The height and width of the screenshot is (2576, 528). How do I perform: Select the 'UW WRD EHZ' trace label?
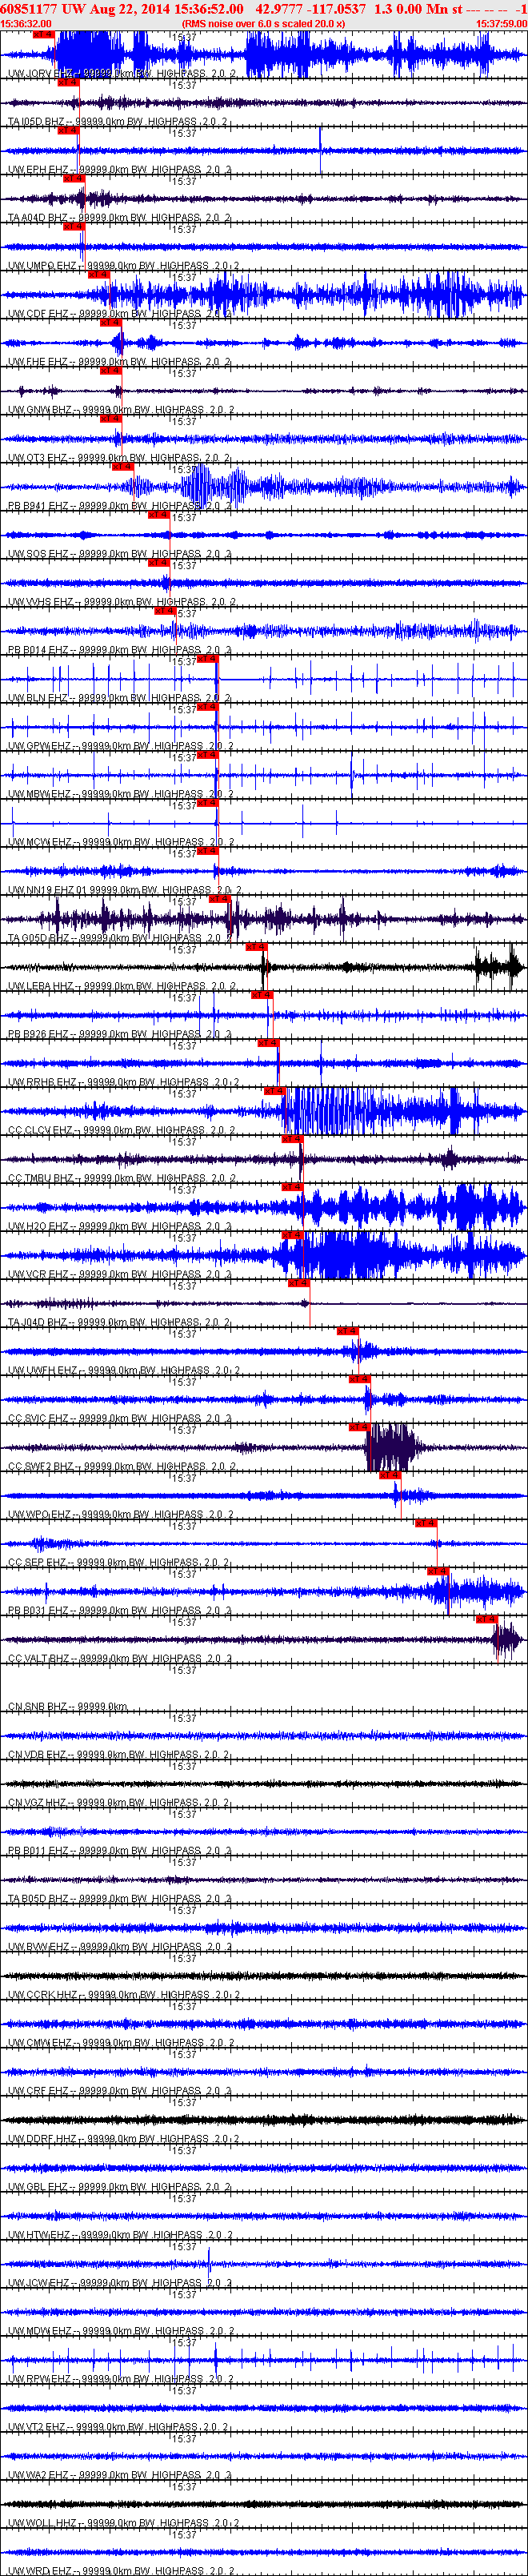[120, 2570]
